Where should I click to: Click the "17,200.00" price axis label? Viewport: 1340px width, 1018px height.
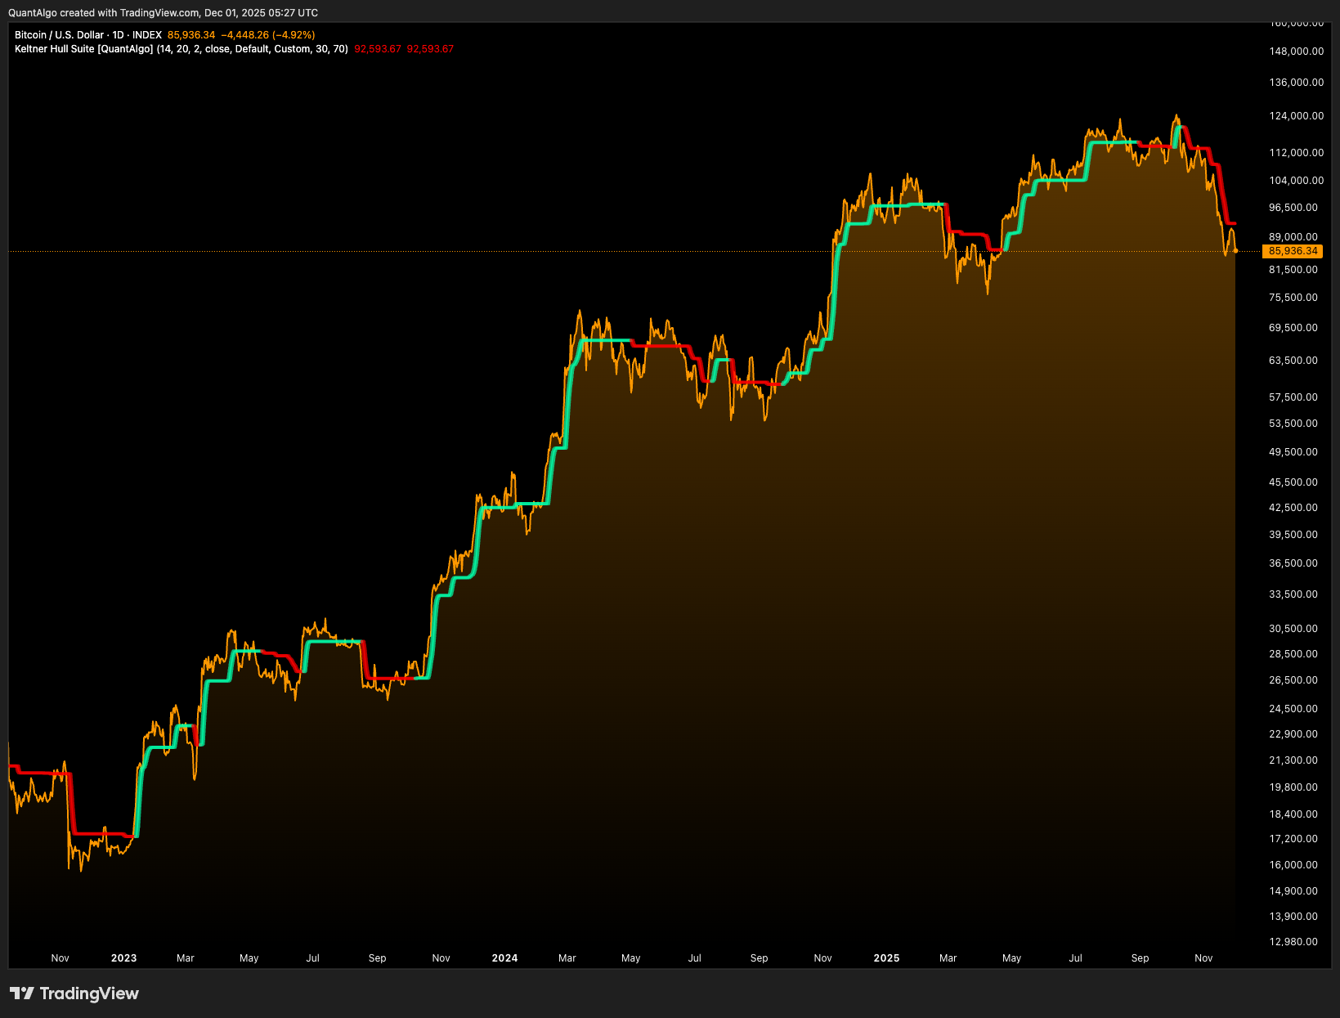(x=1293, y=839)
